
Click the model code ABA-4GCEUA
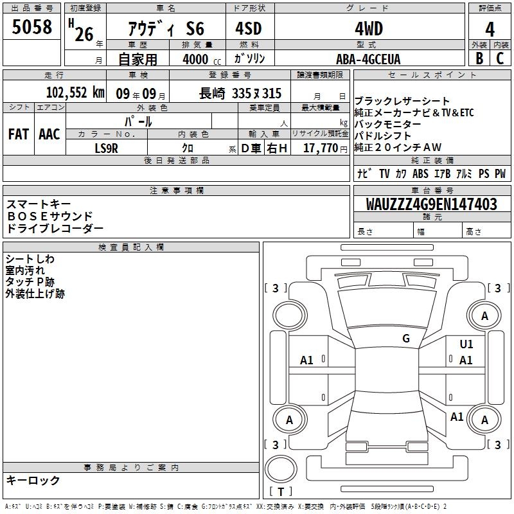(x=368, y=59)
